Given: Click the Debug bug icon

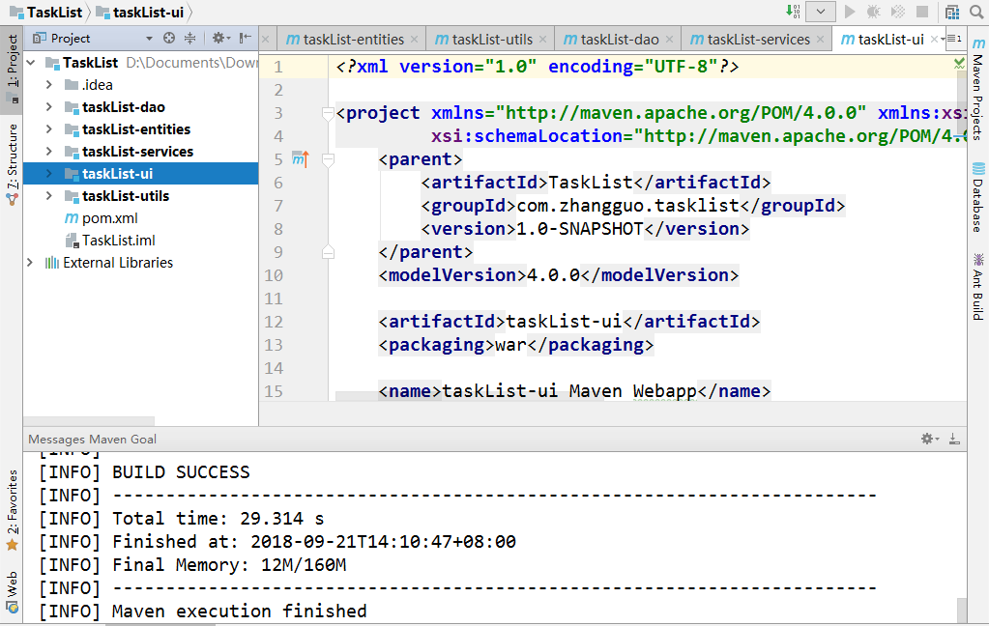Looking at the screenshot, I should point(874,12).
